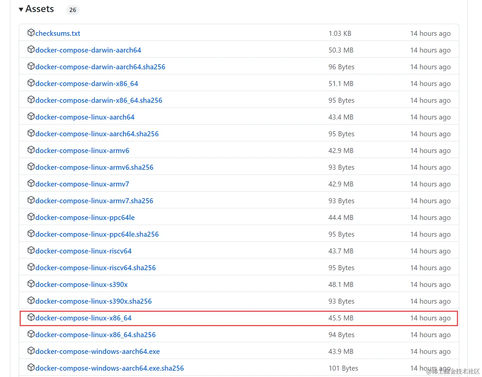Open docker-compose-linux-s390x.sha256 link

(94, 301)
